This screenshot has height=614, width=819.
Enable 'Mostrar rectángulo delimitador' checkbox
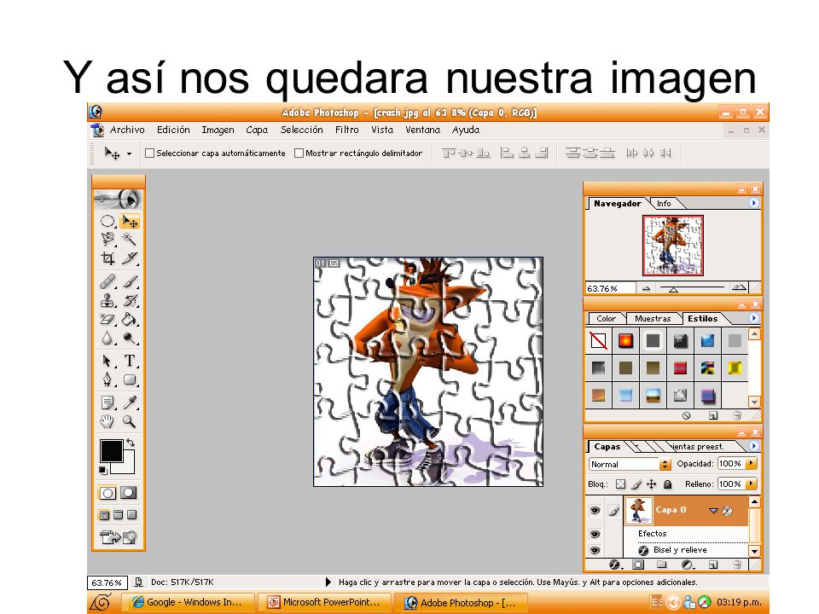(299, 153)
